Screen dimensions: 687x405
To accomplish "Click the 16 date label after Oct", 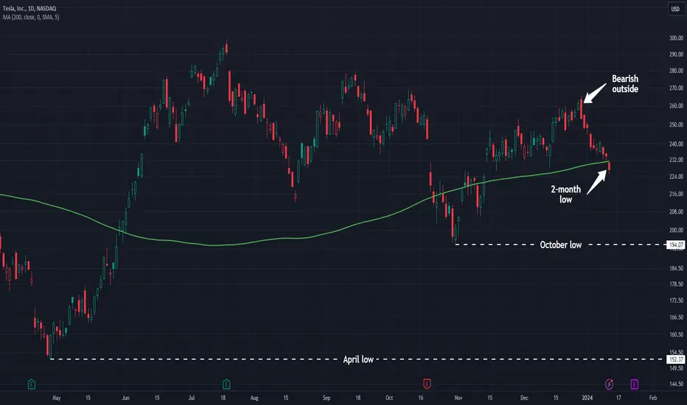I will (x=421, y=398).
